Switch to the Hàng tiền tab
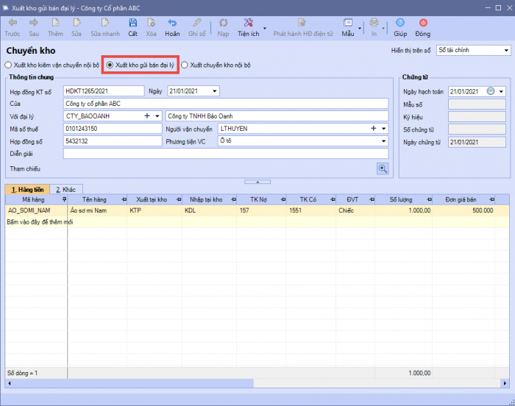 [27, 190]
